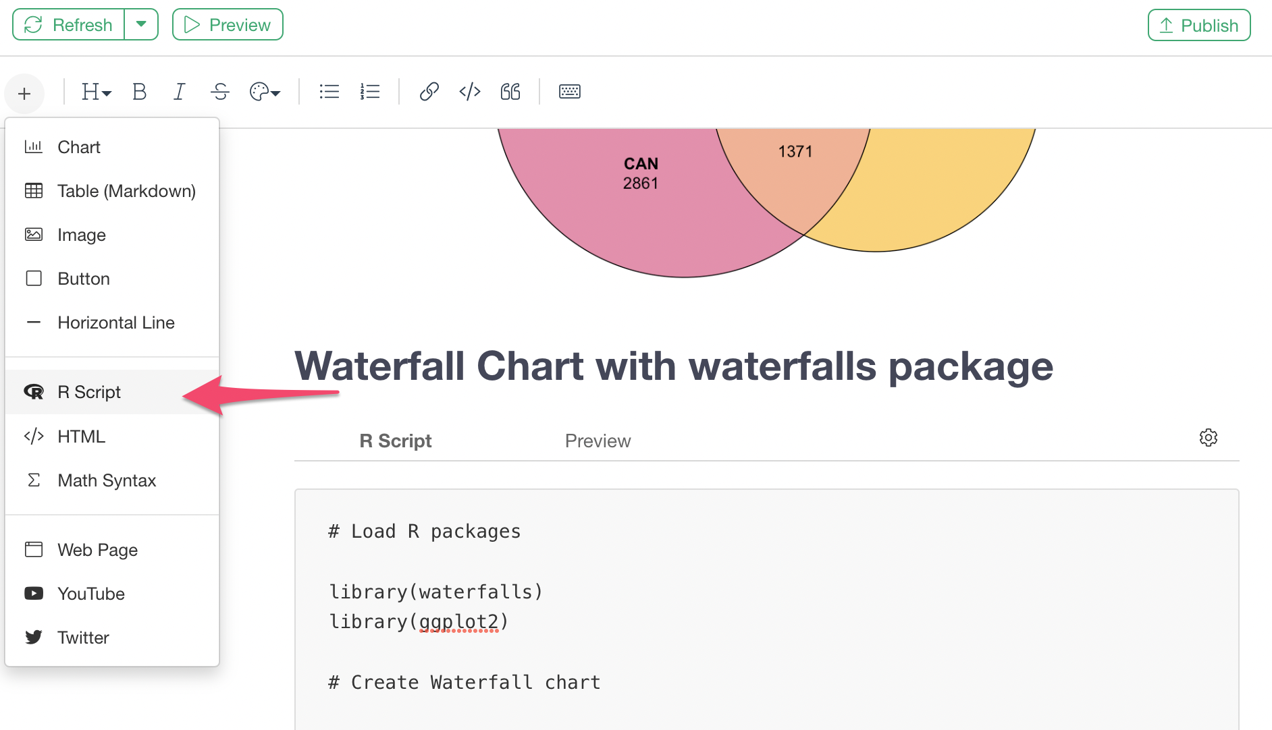The image size is (1272, 730).
Task: Click the top Preview button
Action: (228, 24)
